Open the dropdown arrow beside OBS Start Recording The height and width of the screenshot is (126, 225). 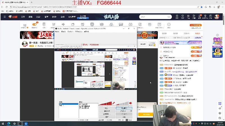131,111
